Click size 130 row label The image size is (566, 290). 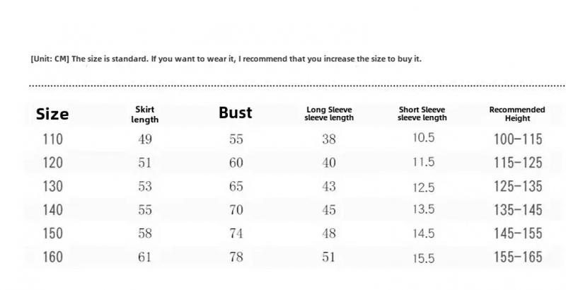[x=52, y=187]
